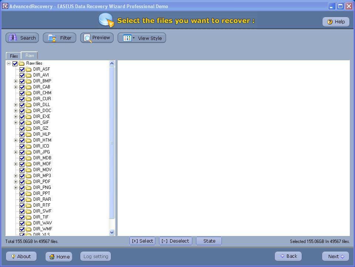
Task: Switch to the Files tab
Action: pos(14,56)
